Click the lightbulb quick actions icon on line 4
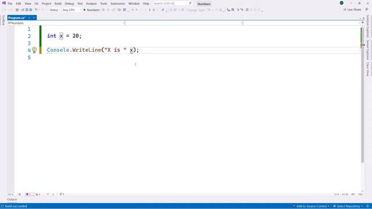The image size is (372, 209). (34, 50)
